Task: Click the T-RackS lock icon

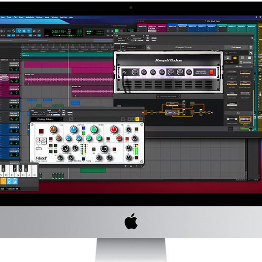Action: pos(131,166)
